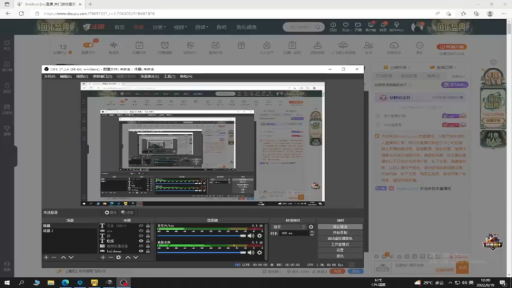The image size is (512, 288).
Task: Open the 桌面音频 track's gear settings
Action: click(260, 252)
